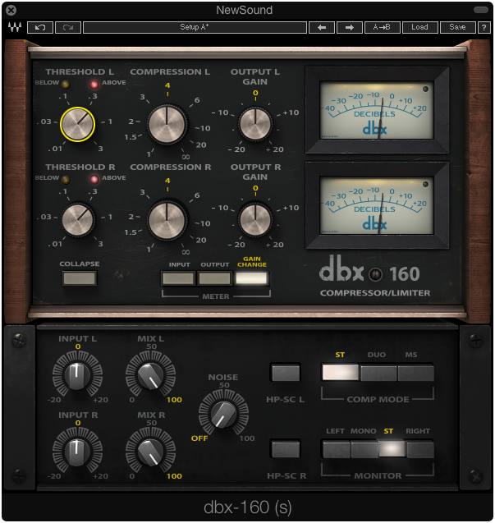Click the dbx 160 power switch

[x=376, y=274]
